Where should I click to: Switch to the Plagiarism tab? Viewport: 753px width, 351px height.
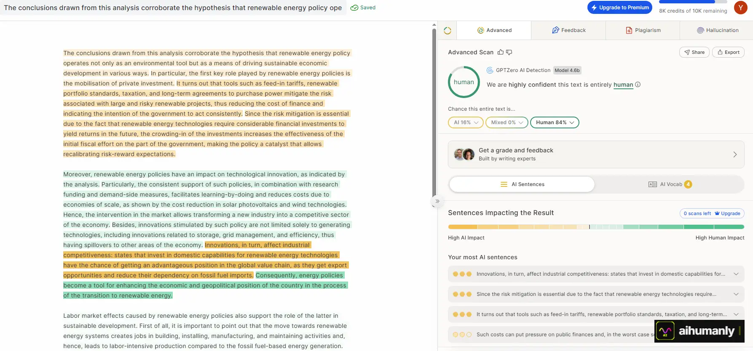[643, 30]
